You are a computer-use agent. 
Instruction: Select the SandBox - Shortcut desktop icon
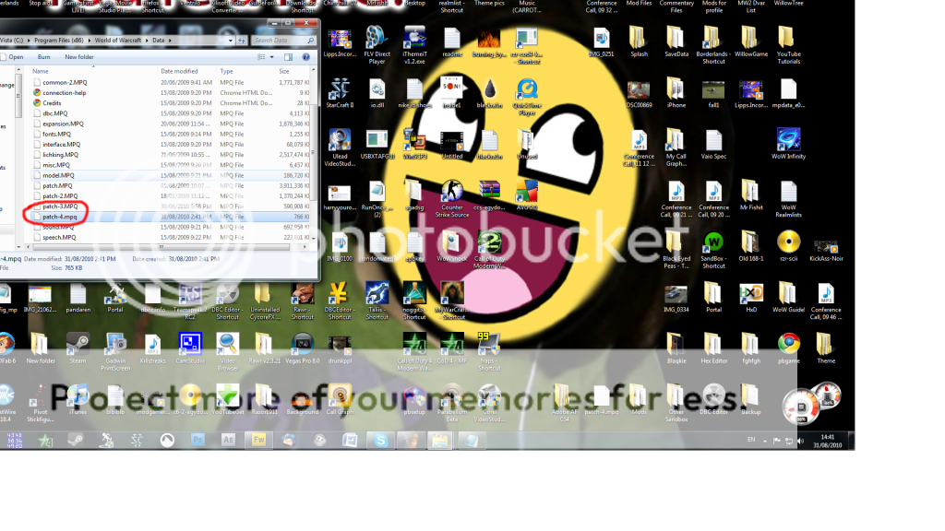[x=713, y=250]
